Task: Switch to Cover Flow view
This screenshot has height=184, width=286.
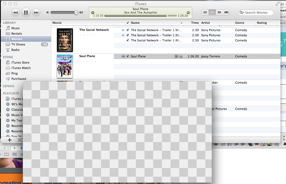Action: [x=226, y=12]
